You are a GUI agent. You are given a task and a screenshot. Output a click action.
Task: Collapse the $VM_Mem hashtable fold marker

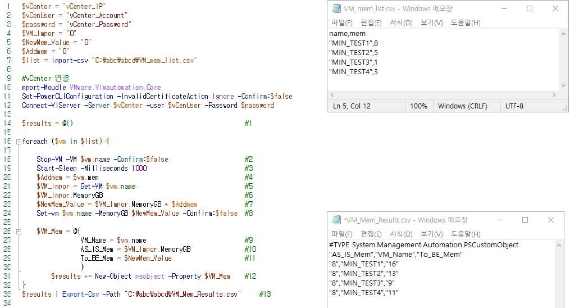[x=19, y=232]
